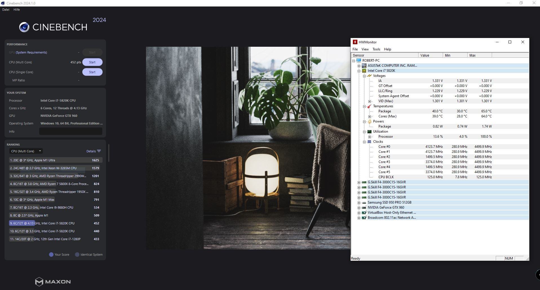Click the VirtualBox Host-Only Ethernet adapter icon
The width and height of the screenshot is (540, 290).
(364, 213)
